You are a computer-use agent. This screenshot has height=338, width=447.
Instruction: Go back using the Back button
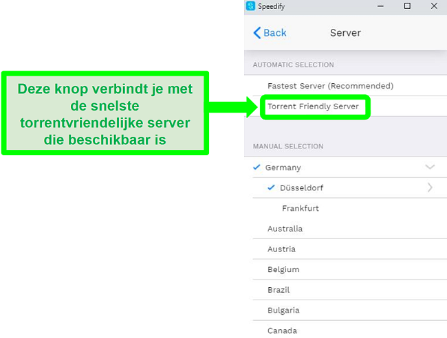[270, 33]
